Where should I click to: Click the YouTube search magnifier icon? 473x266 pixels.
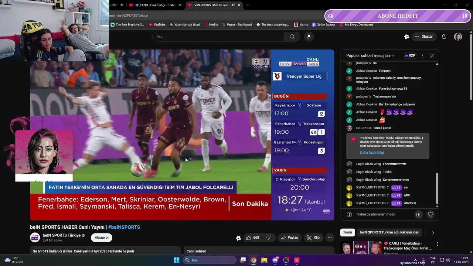[x=292, y=37]
